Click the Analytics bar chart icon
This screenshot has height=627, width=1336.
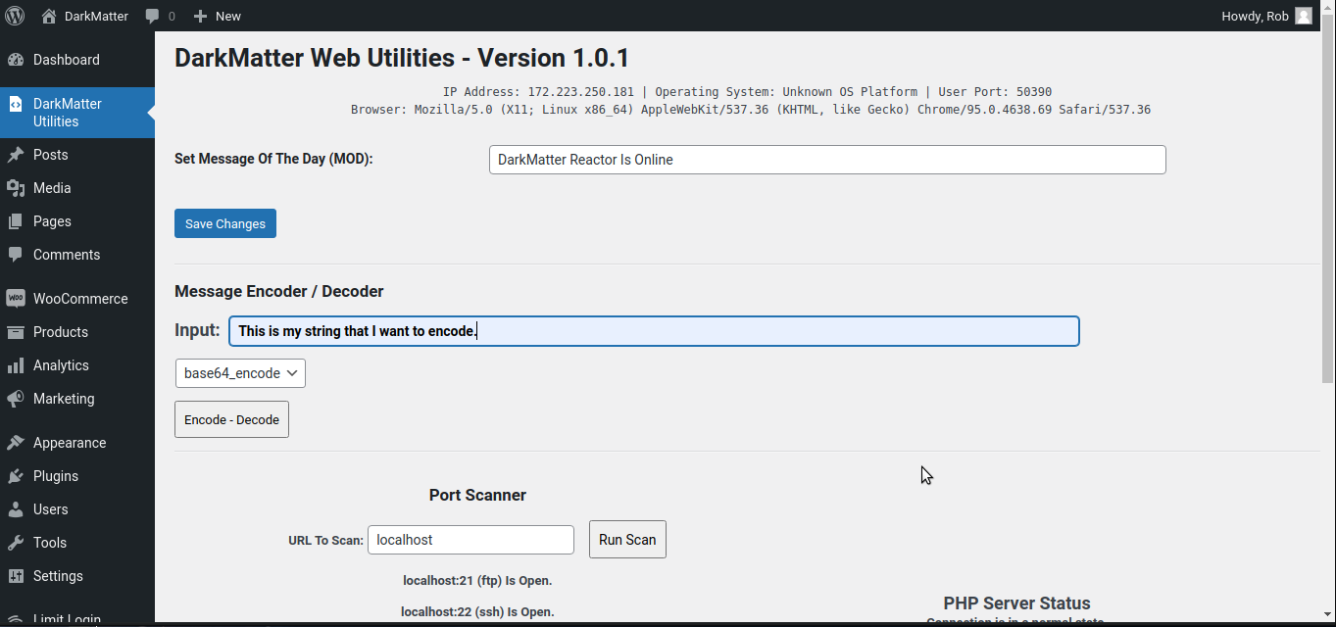click(x=15, y=365)
